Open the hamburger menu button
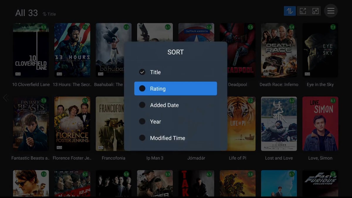Viewport: 352px width, 198px height. (x=331, y=11)
